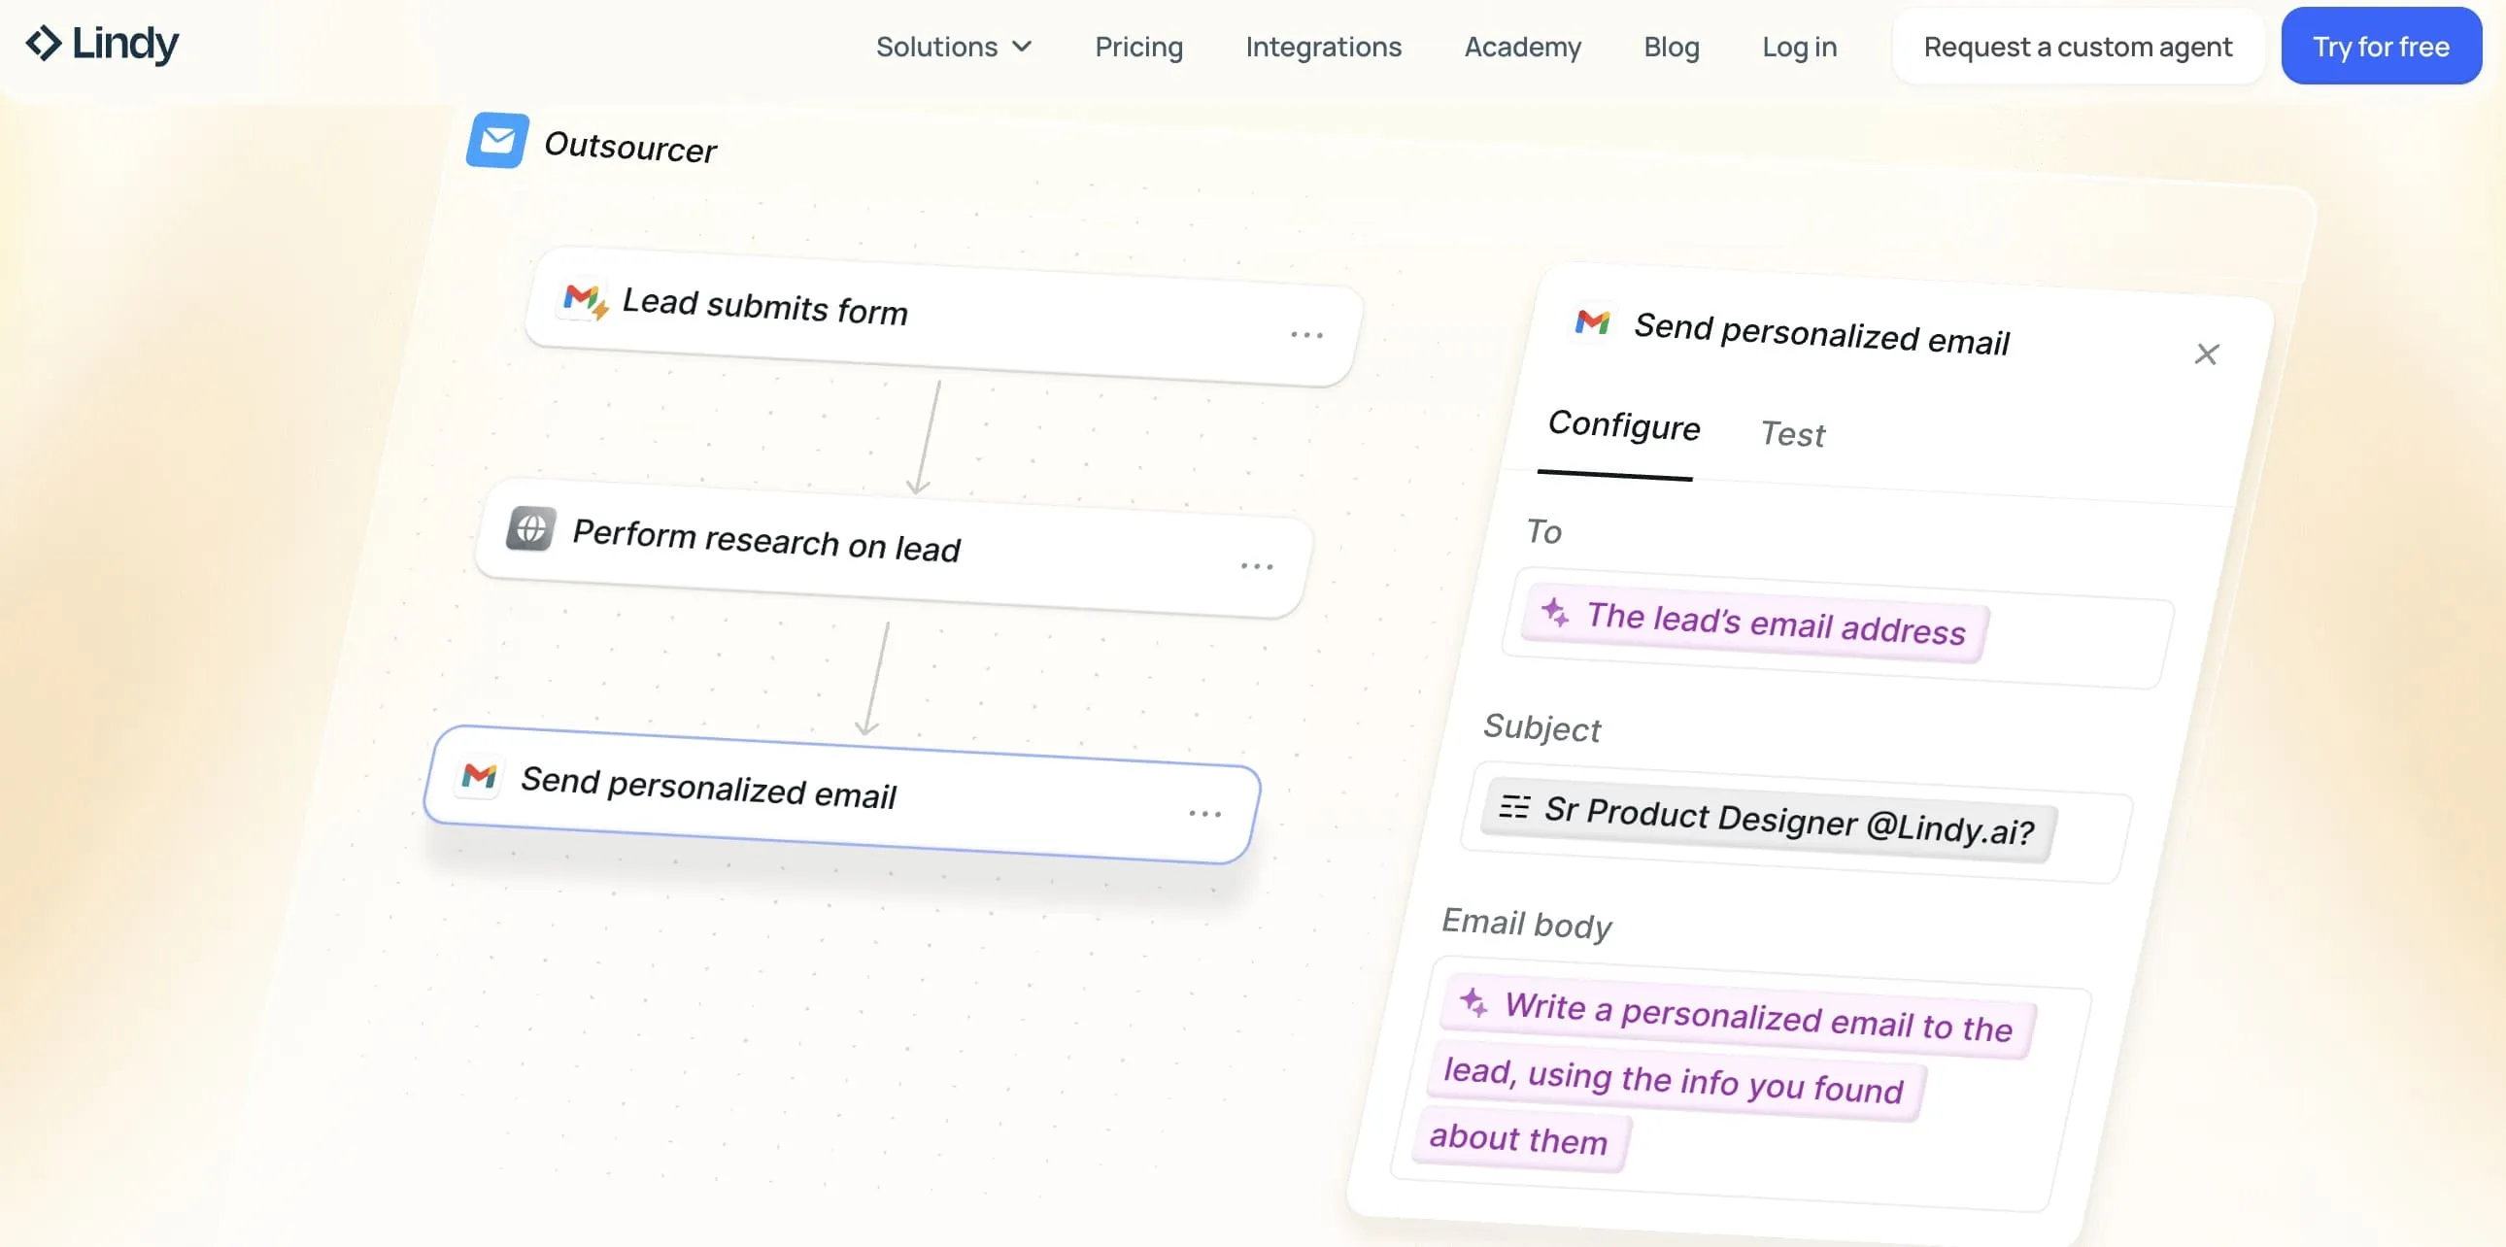Click Gmail icon on Send personalized email node
The width and height of the screenshot is (2506, 1247).
point(480,775)
